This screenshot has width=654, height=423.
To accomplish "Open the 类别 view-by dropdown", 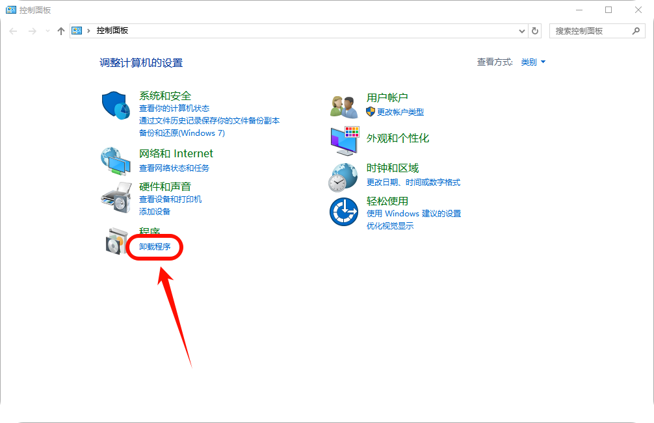I will point(533,62).
